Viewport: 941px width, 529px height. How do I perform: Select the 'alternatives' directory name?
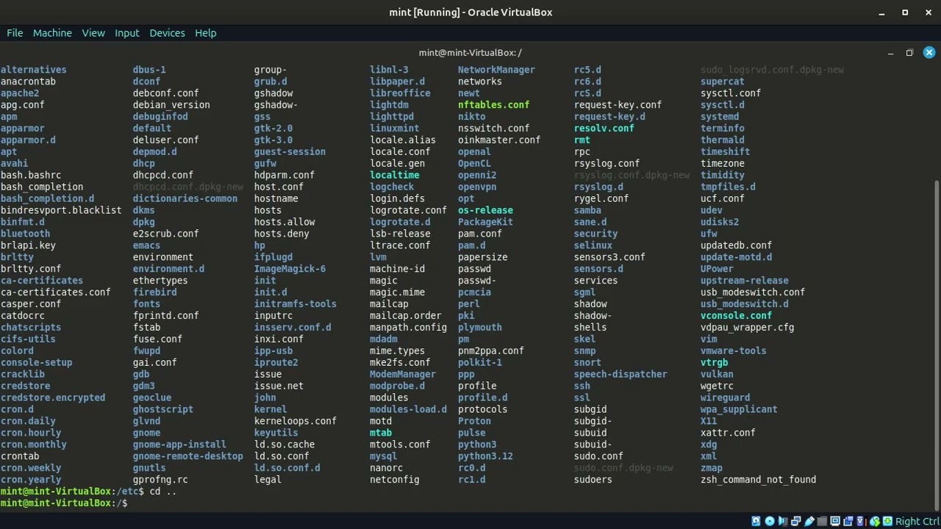34,70
